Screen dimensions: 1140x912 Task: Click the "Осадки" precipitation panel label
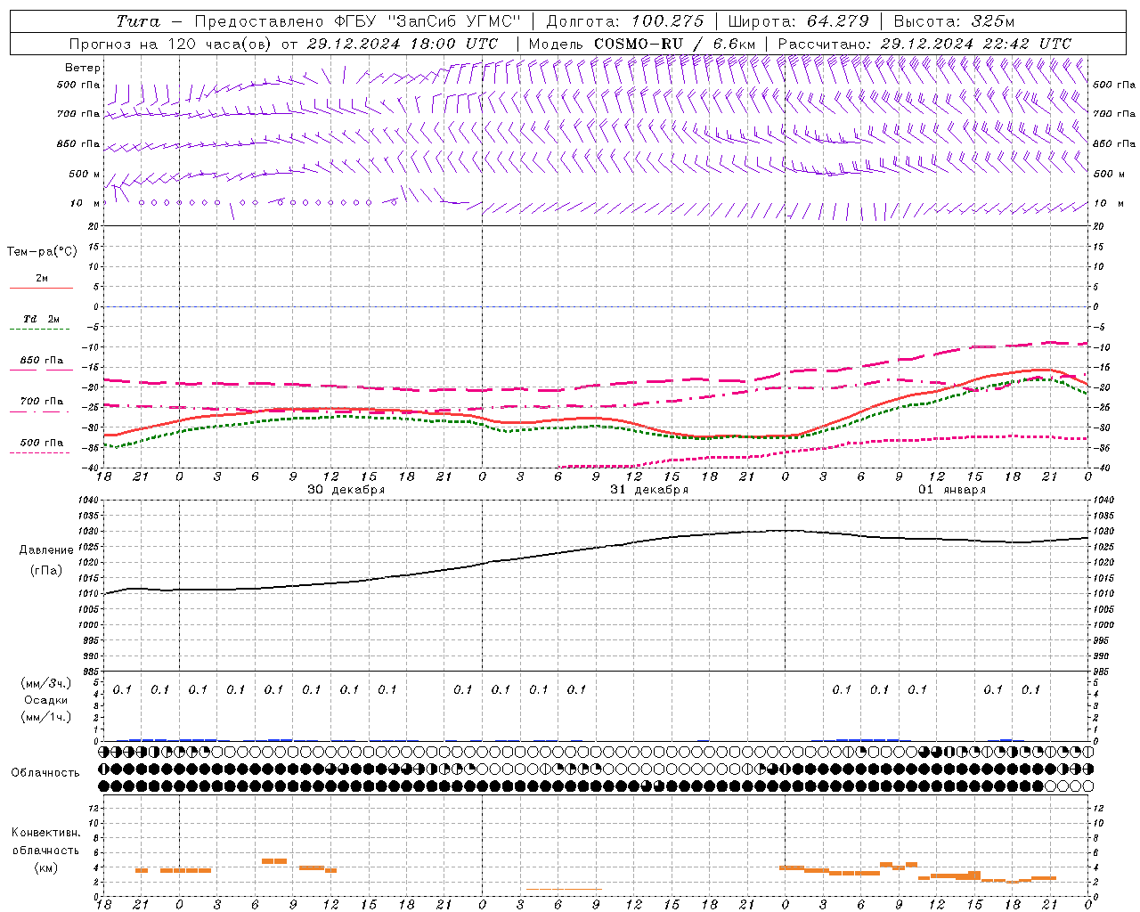pyautogui.click(x=45, y=700)
